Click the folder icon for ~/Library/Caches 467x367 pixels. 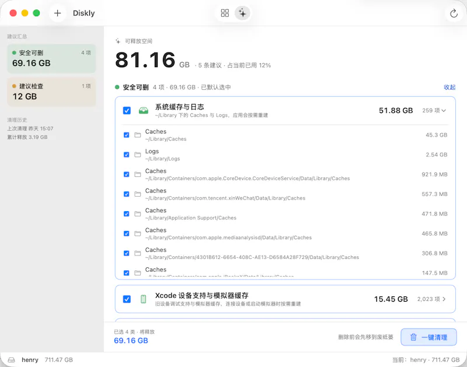[x=138, y=135]
